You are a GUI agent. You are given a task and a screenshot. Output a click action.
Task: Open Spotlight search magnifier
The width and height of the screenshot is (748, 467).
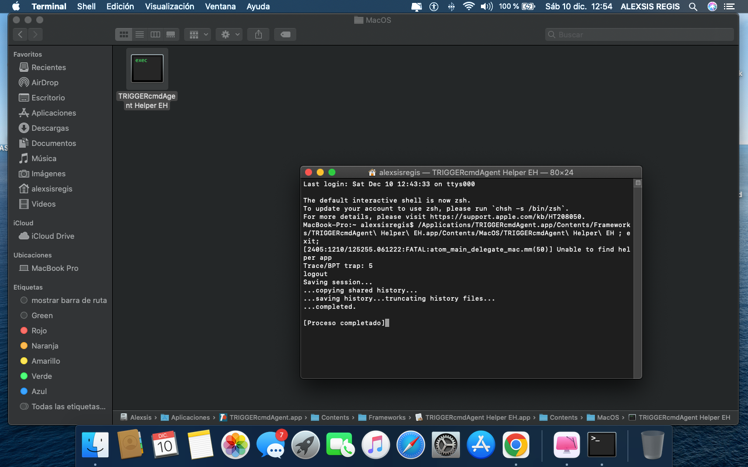pyautogui.click(x=693, y=6)
